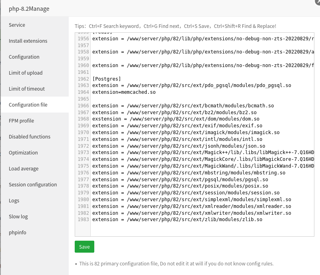Go to Configuration settings tab
This screenshot has width=320, height=275.
pos(24,57)
